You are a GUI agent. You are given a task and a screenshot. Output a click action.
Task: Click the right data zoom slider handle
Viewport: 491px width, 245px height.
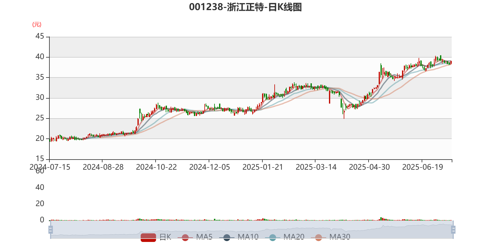[x=453, y=229]
